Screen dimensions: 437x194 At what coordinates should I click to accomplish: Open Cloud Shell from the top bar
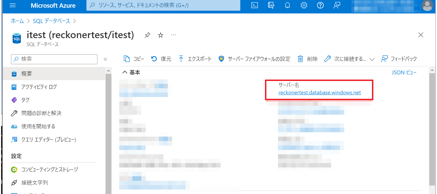pyautogui.click(x=255, y=5)
